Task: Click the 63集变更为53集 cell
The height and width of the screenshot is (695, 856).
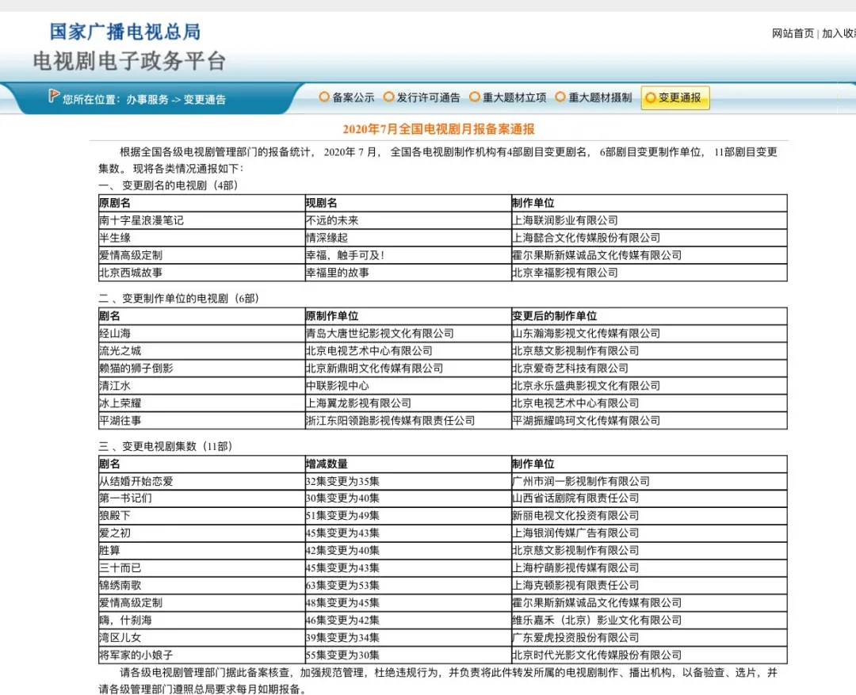Action: point(408,586)
